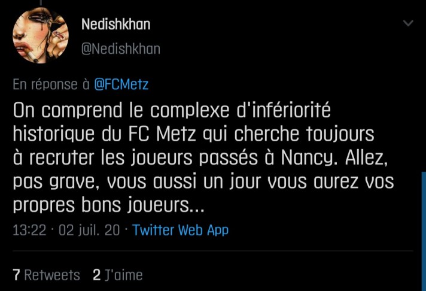Screen dimensions: 426x291
Task: Click the words 'propres bons joueurs...'
Action: tap(109, 205)
